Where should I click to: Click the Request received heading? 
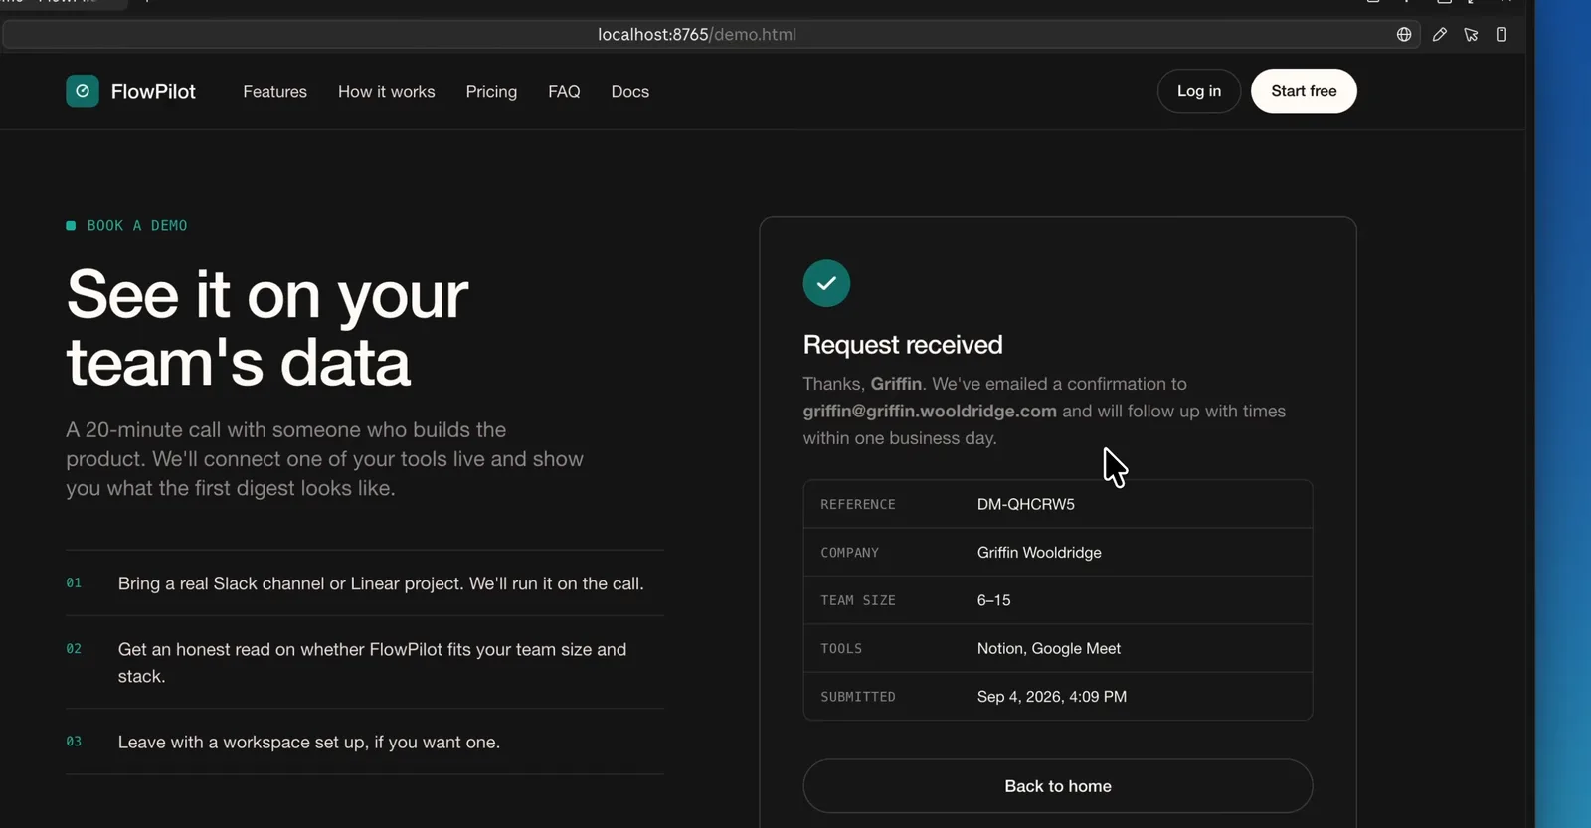[903, 345]
